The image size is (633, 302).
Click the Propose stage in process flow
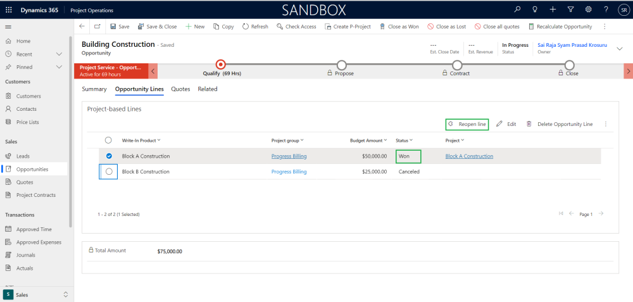342,65
